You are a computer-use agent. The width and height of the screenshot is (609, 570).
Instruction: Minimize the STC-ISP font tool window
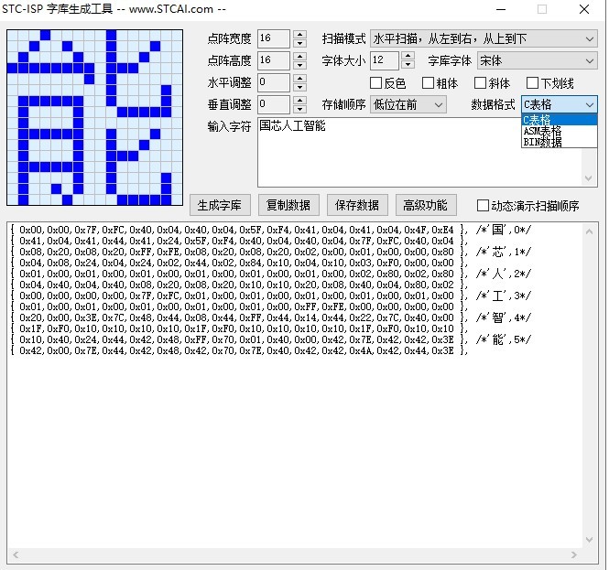point(501,9)
